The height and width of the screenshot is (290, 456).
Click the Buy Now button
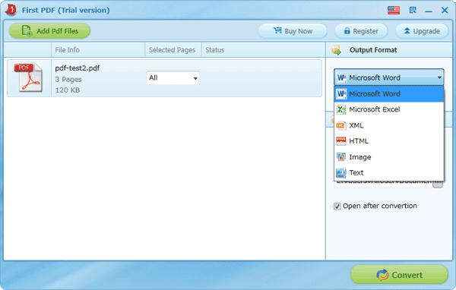click(x=293, y=31)
